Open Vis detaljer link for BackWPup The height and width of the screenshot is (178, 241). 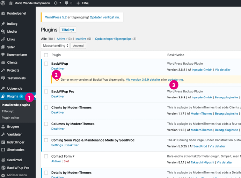pyautogui.click(x=222, y=70)
